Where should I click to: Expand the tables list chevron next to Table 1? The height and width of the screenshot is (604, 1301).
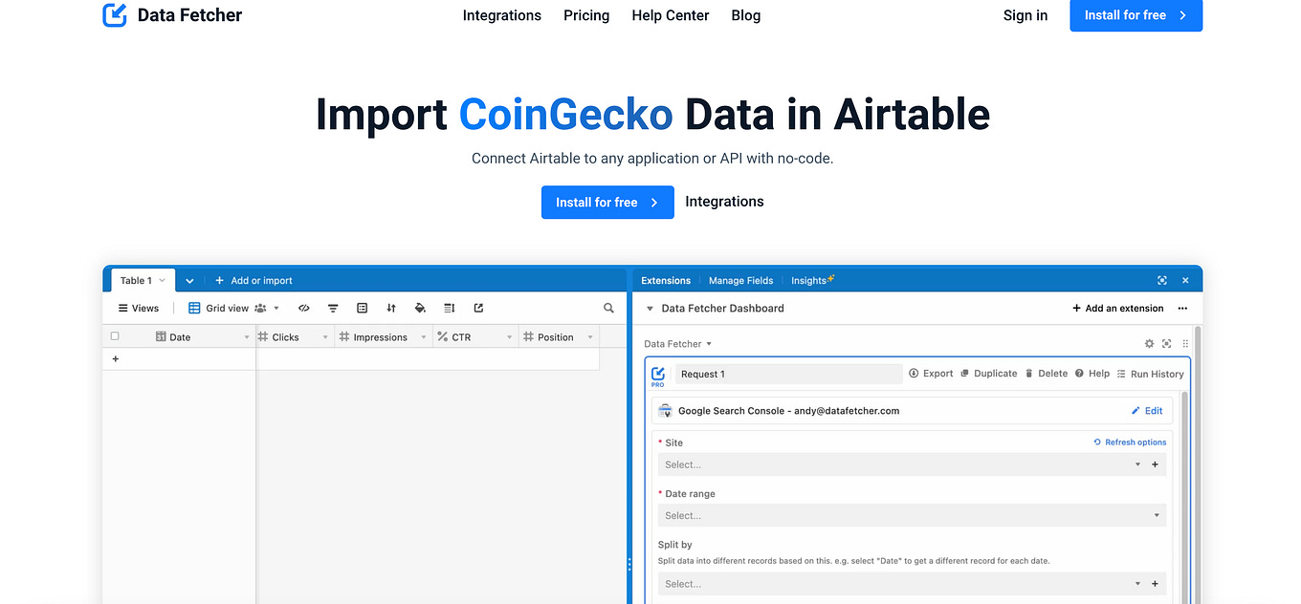[x=189, y=281]
